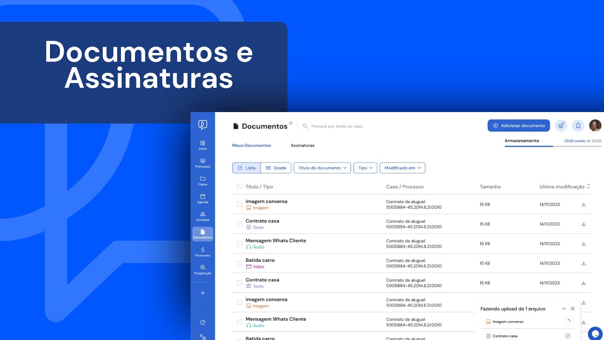Open user profile avatar

tap(596, 126)
